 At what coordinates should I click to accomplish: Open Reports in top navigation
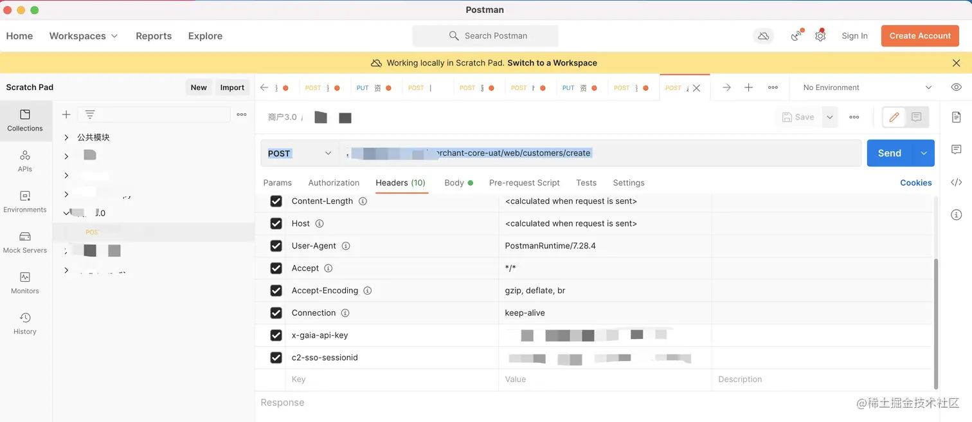pos(154,36)
